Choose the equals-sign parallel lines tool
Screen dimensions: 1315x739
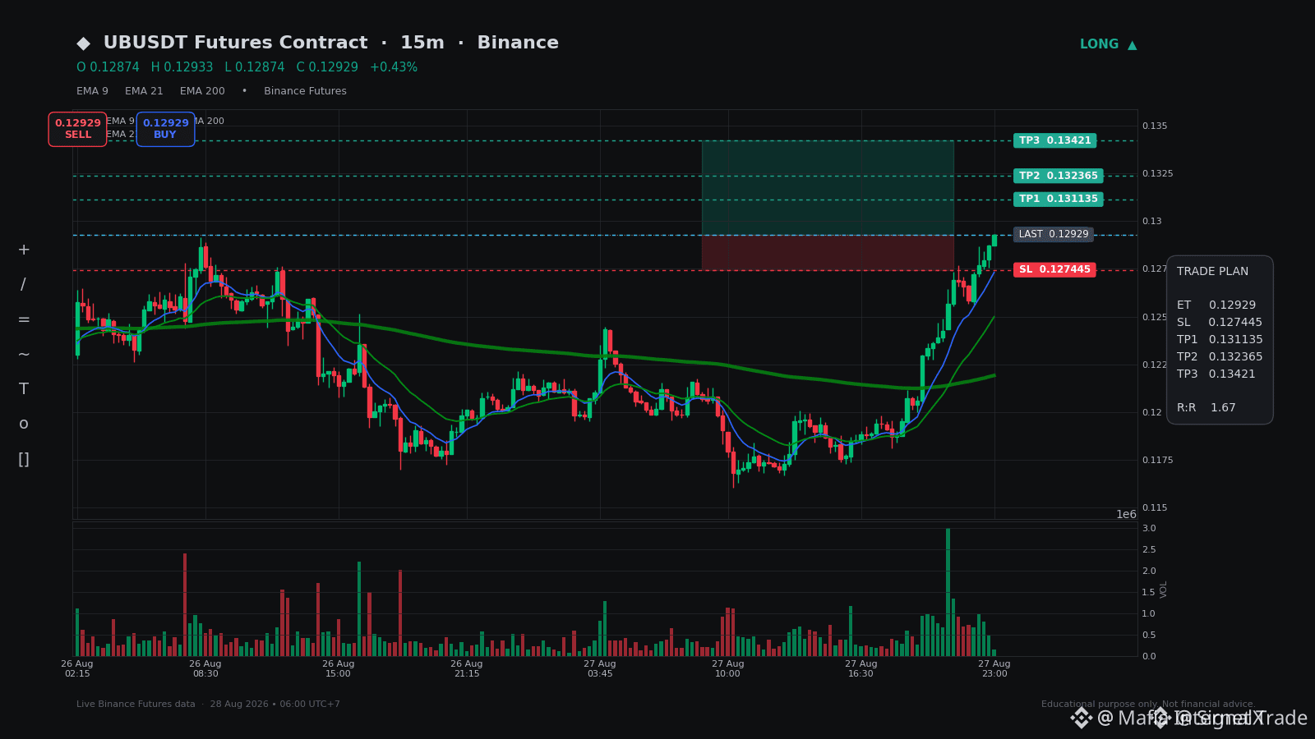pyautogui.click(x=24, y=319)
